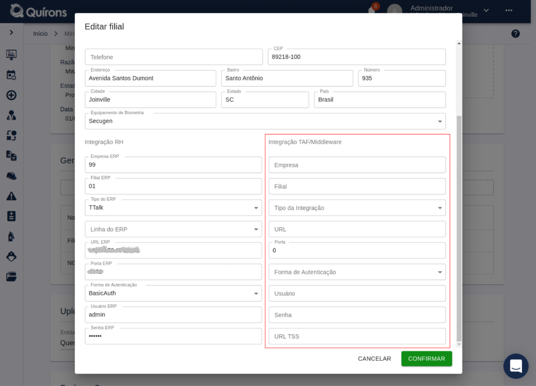Click the Bairro field
Screen dimensions: 536x386
point(287,78)
